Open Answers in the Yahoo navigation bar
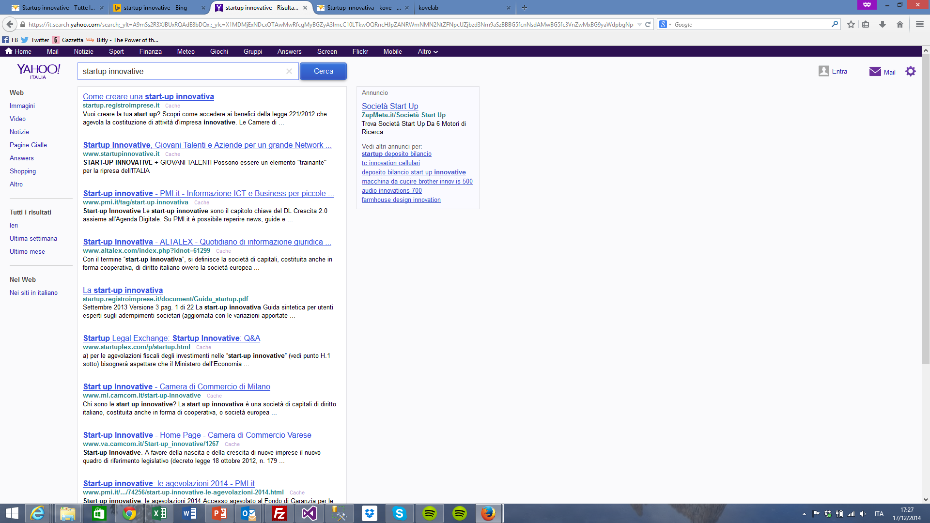The height and width of the screenshot is (523, 930). pyautogui.click(x=289, y=51)
